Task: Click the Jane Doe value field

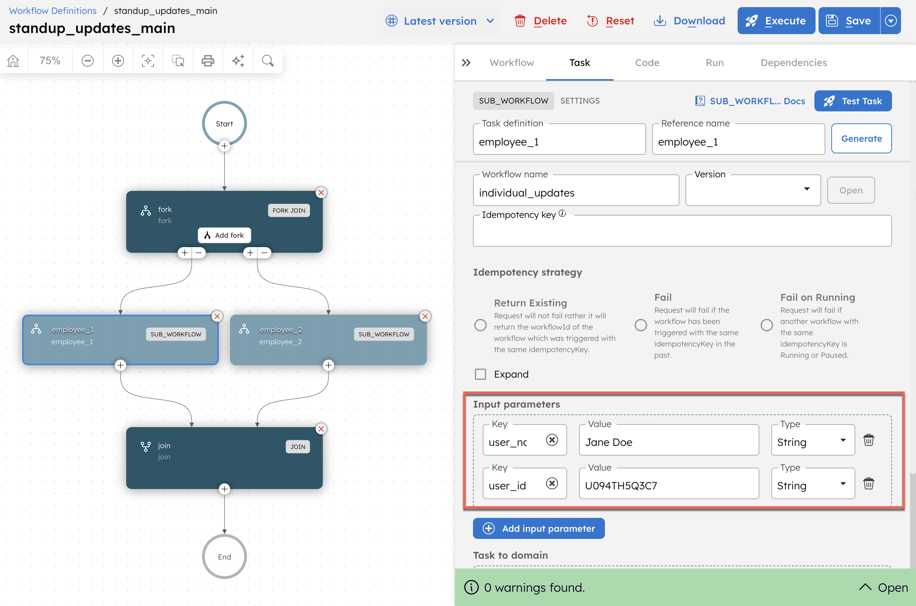Action: pos(669,440)
